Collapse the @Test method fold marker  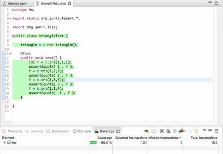pyautogui.click(x=10, y=53)
